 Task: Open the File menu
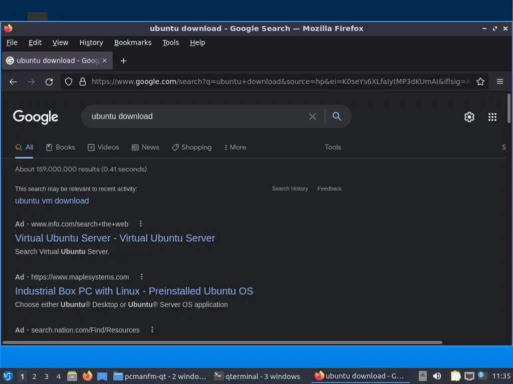point(12,42)
